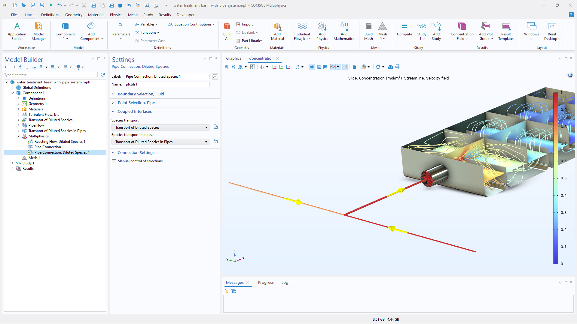This screenshot has width=577, height=324.
Task: Expand the Boundary Selection, Fluid section
Action: click(x=141, y=94)
